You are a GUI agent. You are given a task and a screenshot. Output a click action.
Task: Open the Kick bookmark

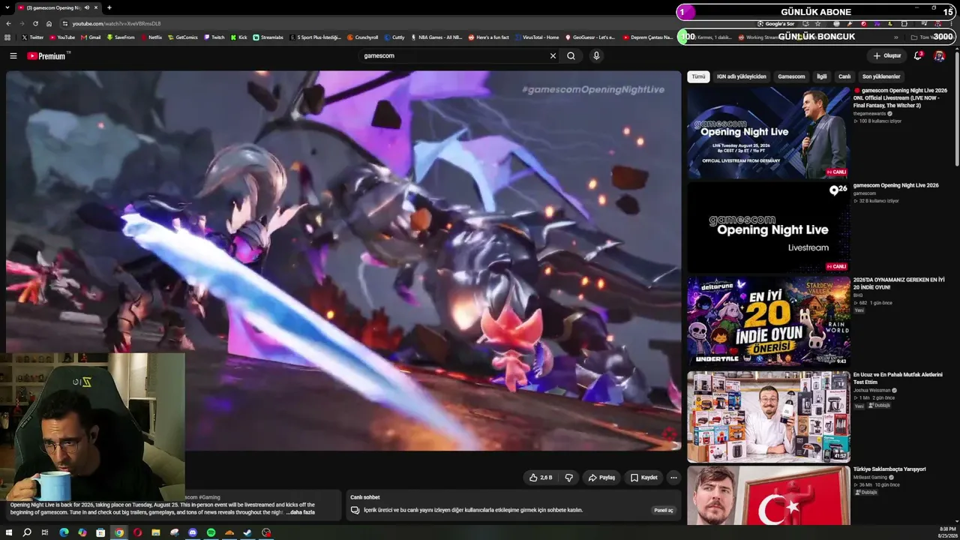point(238,37)
